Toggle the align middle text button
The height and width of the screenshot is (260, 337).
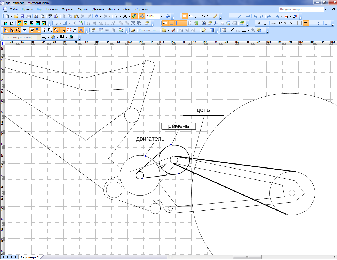tap(306, 23)
